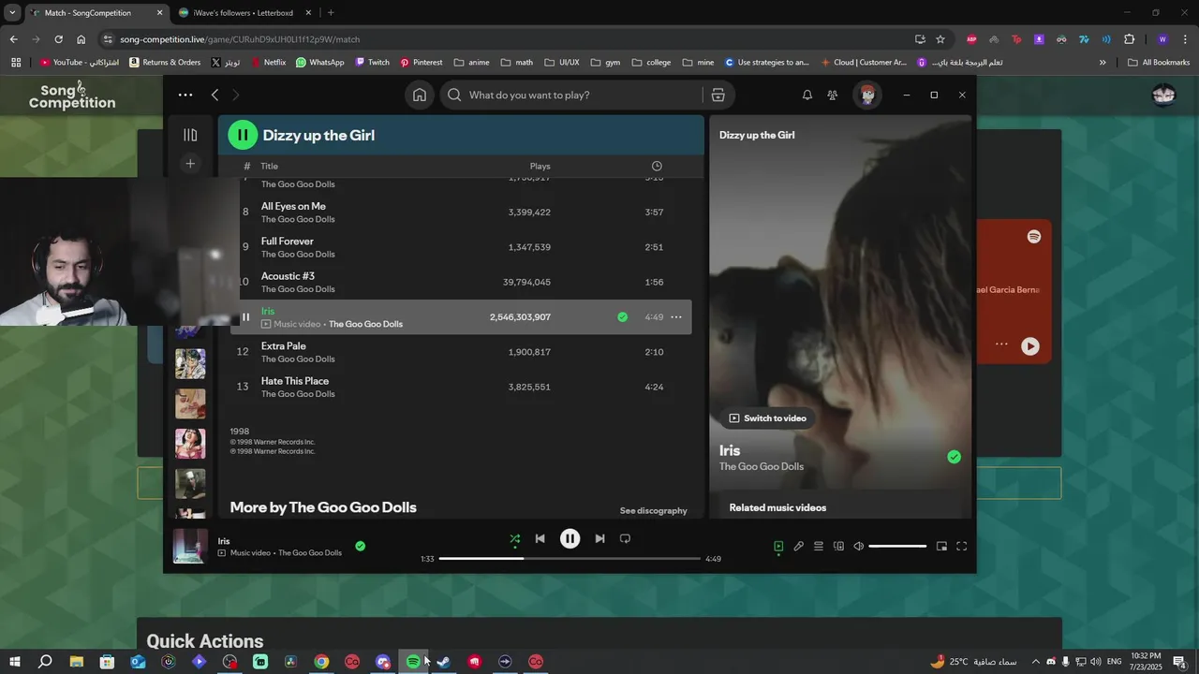Image resolution: width=1199 pixels, height=674 pixels.
Task: Sort tracks by the duration clock column header
Action: click(x=657, y=166)
